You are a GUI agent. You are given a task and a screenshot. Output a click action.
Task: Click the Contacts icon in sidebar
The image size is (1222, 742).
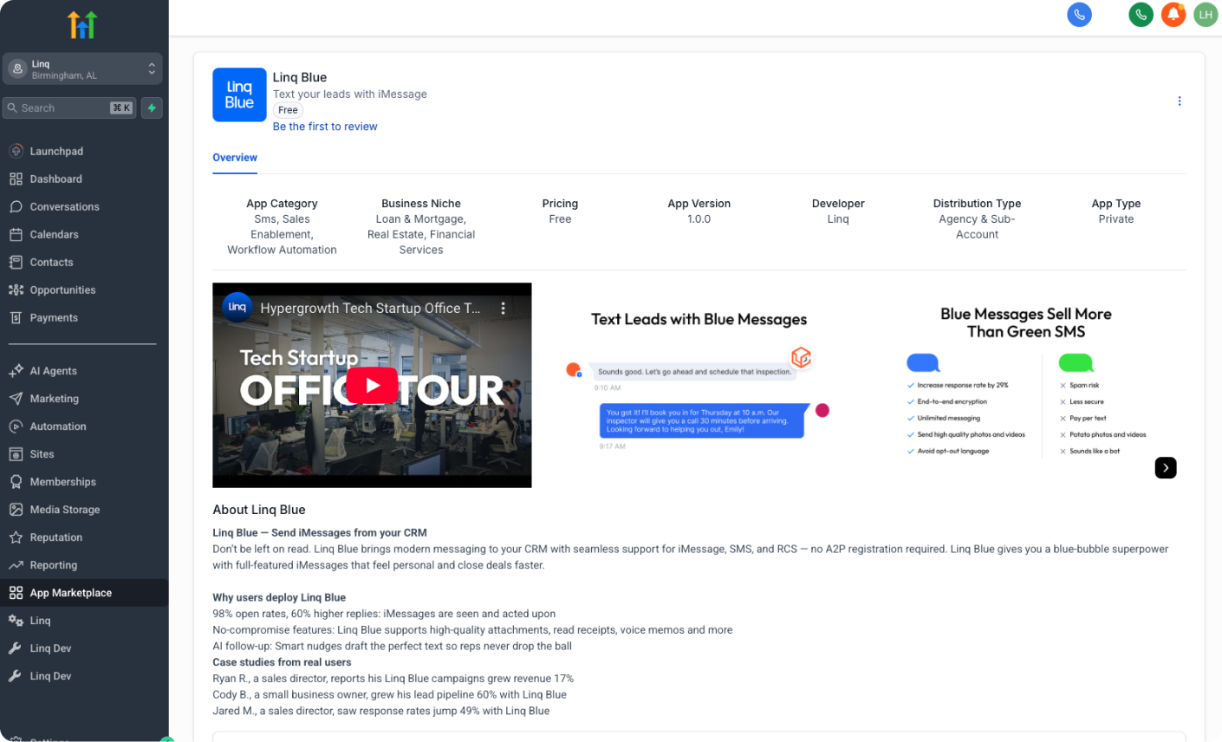16,262
